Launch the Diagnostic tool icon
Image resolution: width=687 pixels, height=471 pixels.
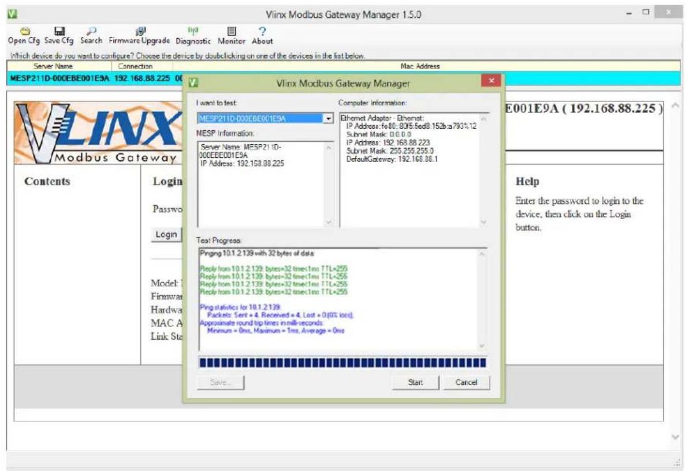click(x=193, y=31)
